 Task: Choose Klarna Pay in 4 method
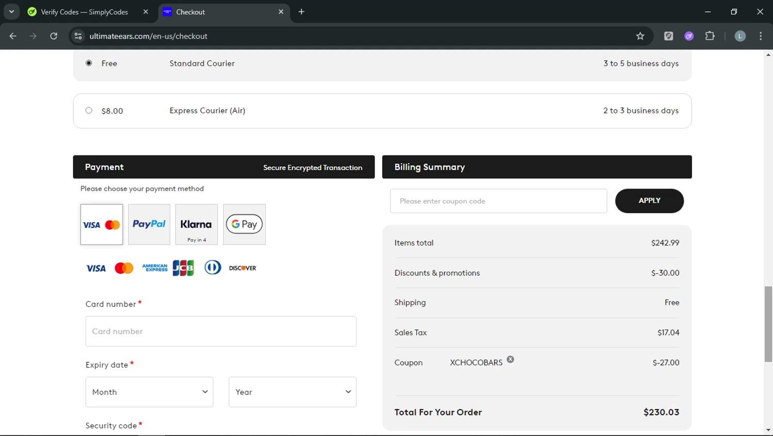click(x=196, y=224)
